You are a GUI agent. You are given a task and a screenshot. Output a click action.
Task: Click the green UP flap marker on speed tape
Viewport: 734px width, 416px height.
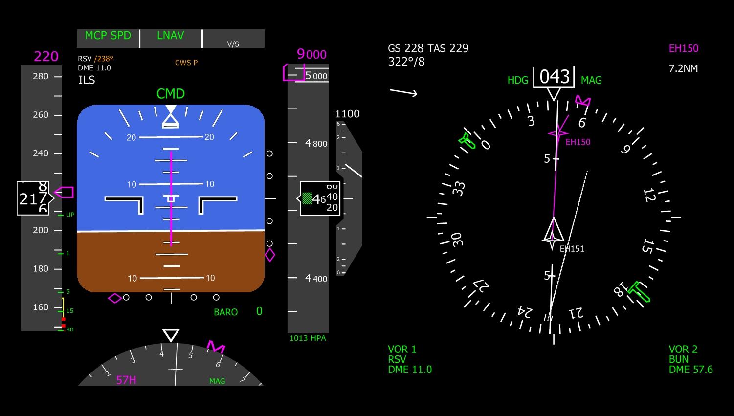pos(67,215)
